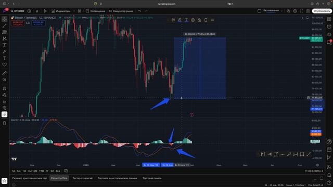This screenshot has height=187, width=333.
Task: Open go-to-date calendar icon near time ranges
Action: click(x=66, y=171)
